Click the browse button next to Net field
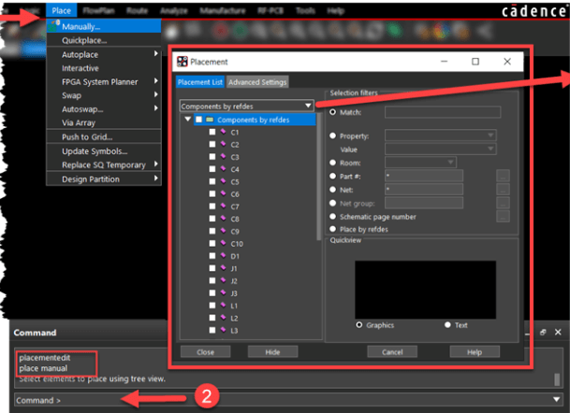Screen dimensions: 570x413 (503, 189)
